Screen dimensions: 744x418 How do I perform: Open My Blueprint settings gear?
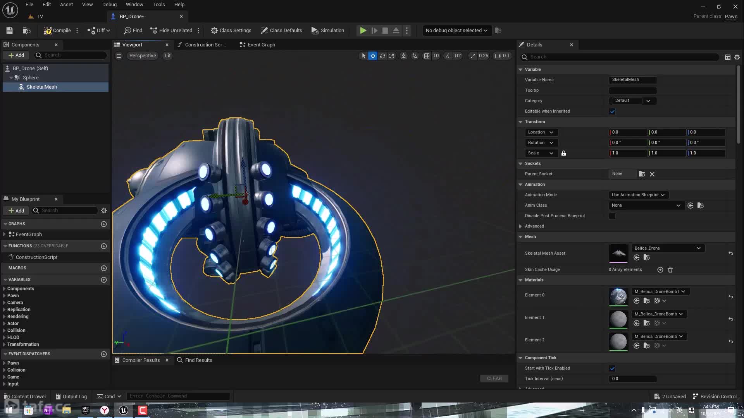pyautogui.click(x=104, y=211)
